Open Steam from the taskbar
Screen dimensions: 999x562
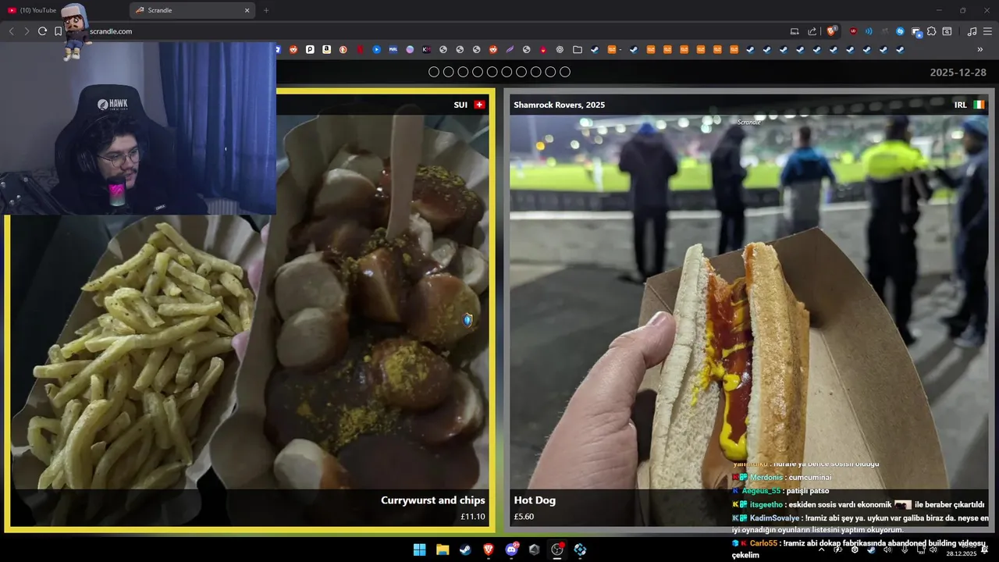tap(465, 550)
